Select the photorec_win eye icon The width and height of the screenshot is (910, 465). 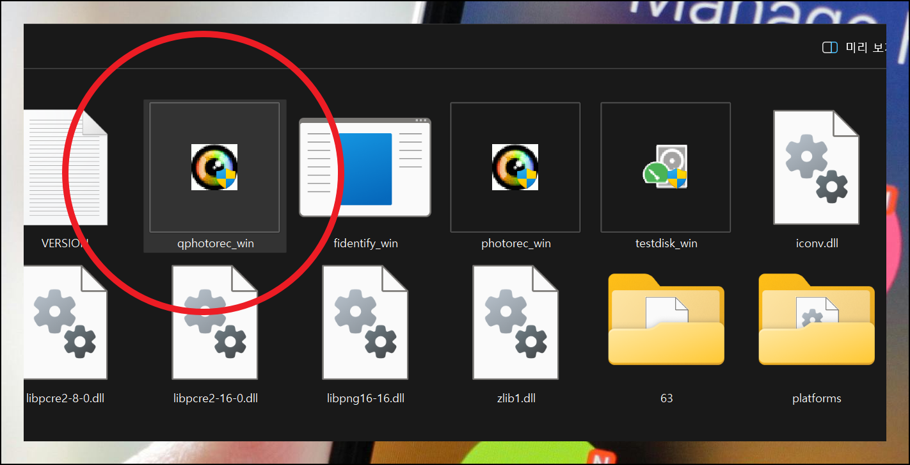[515, 167]
